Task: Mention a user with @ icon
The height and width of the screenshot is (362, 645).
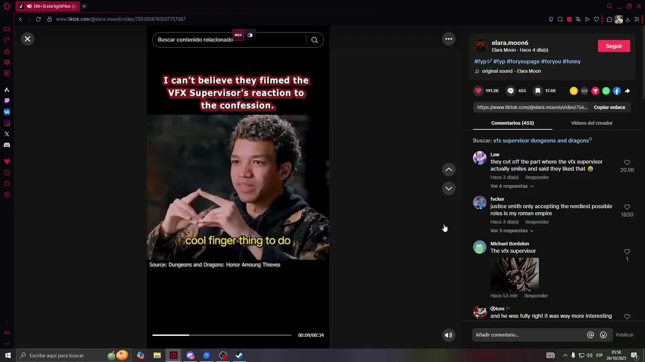Action: click(x=591, y=335)
